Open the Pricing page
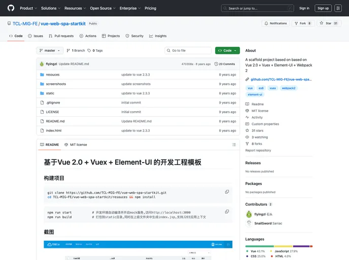Screen dimensions: 349x260 (x=151, y=8)
